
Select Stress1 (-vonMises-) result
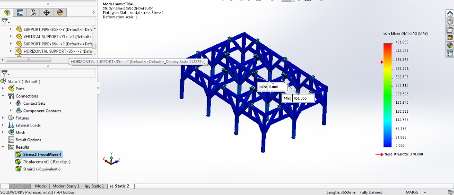click(42, 154)
